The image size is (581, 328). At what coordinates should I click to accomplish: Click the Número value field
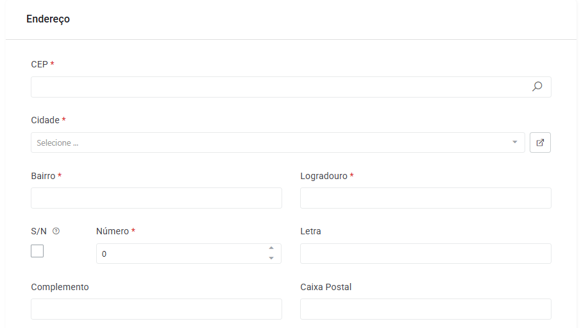coord(189,254)
